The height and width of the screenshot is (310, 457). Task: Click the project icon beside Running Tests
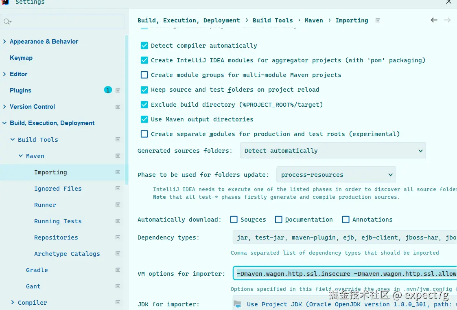tap(118, 221)
